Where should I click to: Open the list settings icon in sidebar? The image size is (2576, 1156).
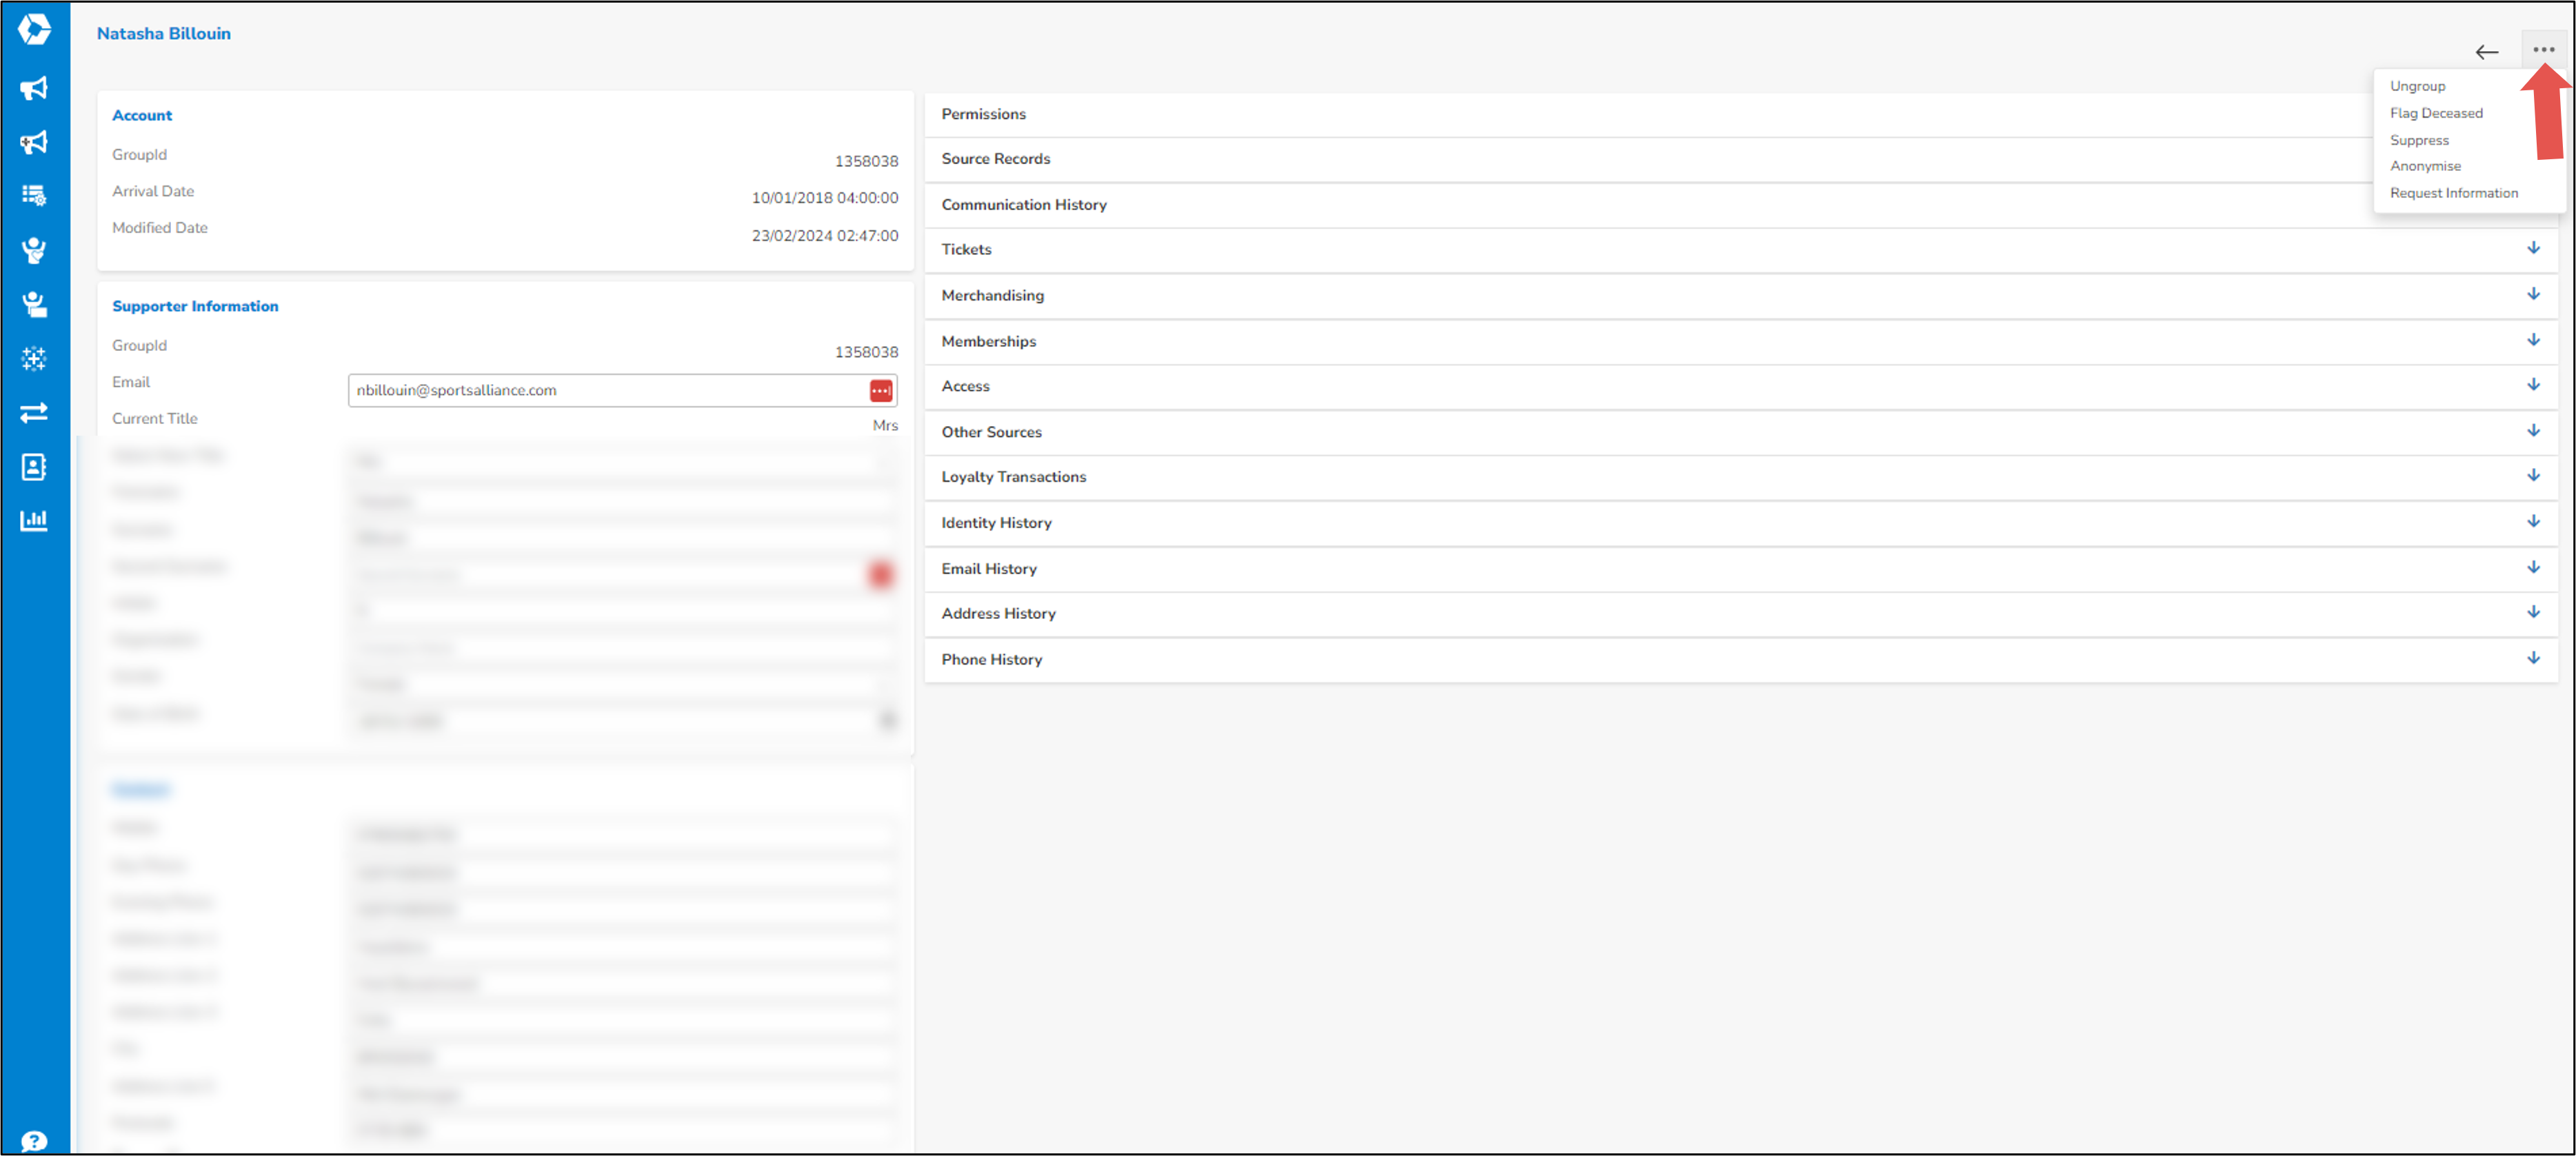pos(34,196)
